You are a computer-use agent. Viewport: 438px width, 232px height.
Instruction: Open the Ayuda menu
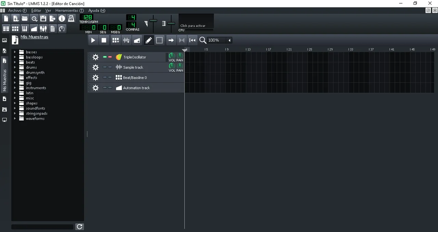pos(96,11)
